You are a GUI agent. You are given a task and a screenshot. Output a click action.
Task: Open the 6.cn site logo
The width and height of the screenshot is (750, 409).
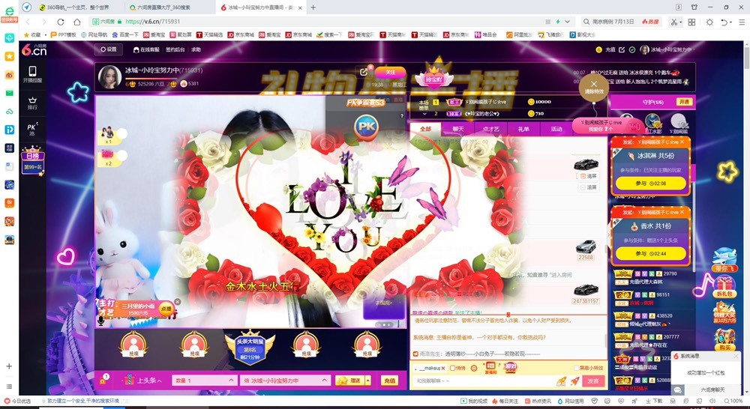[34, 49]
